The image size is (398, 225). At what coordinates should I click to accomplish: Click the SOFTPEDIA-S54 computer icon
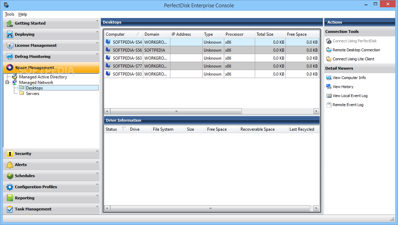pyautogui.click(x=108, y=42)
